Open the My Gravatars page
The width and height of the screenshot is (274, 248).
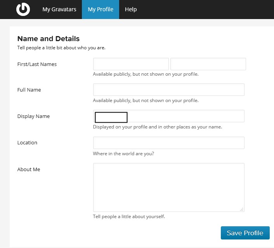[x=59, y=9]
